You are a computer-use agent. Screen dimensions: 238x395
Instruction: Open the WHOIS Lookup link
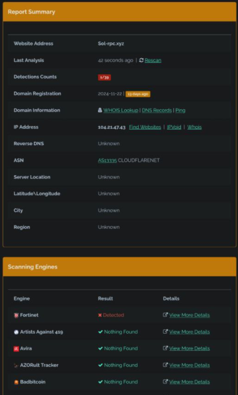click(x=121, y=111)
